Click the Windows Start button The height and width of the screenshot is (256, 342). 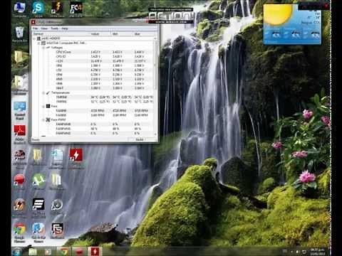pos(17,251)
